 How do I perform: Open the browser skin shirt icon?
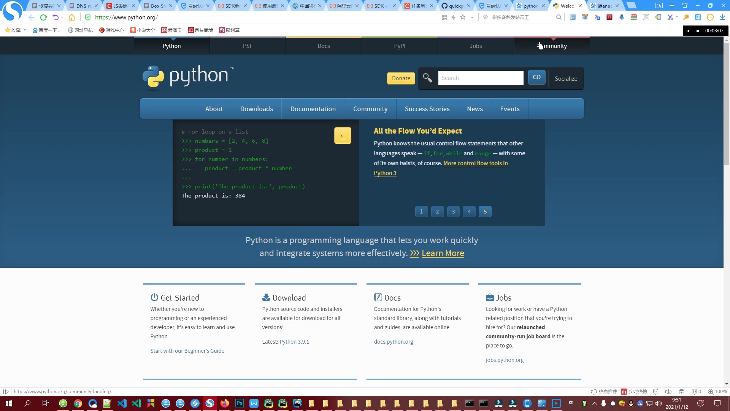685,6
